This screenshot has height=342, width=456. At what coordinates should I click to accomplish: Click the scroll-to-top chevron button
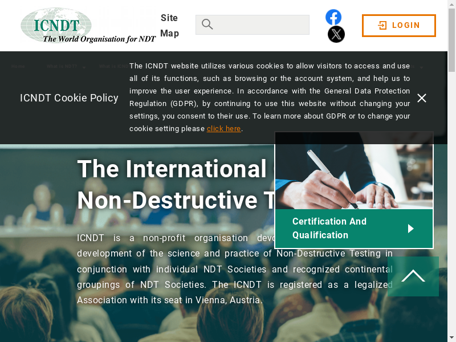click(413, 276)
